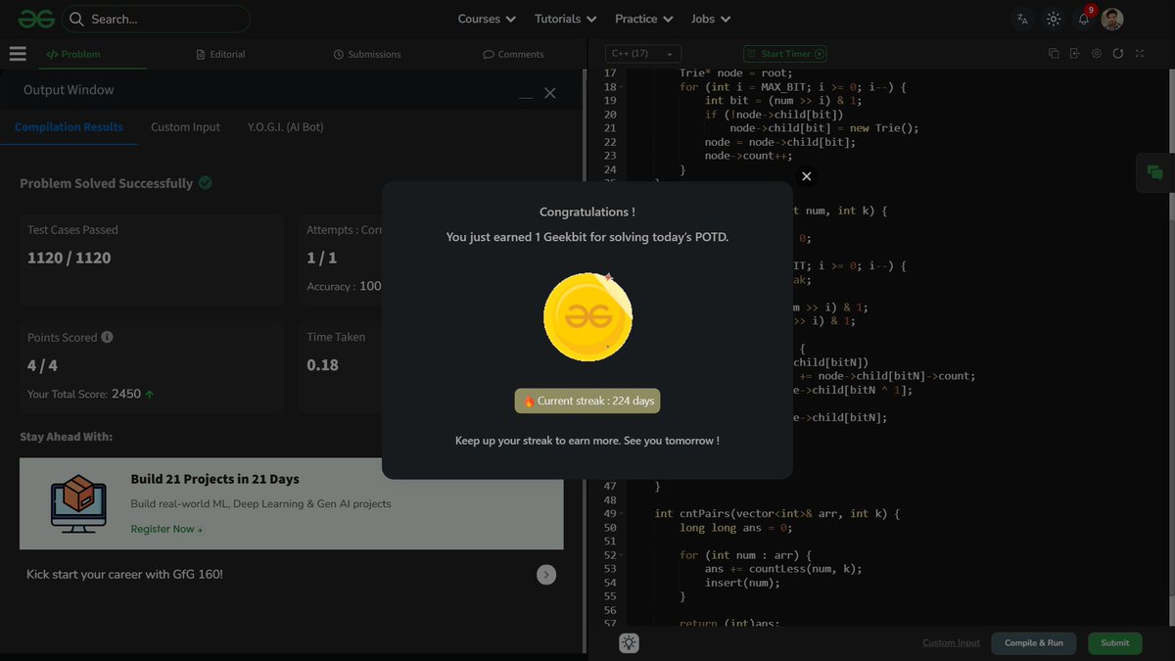Copy the code using the copy icon
The height and width of the screenshot is (661, 1175).
[x=1052, y=54]
